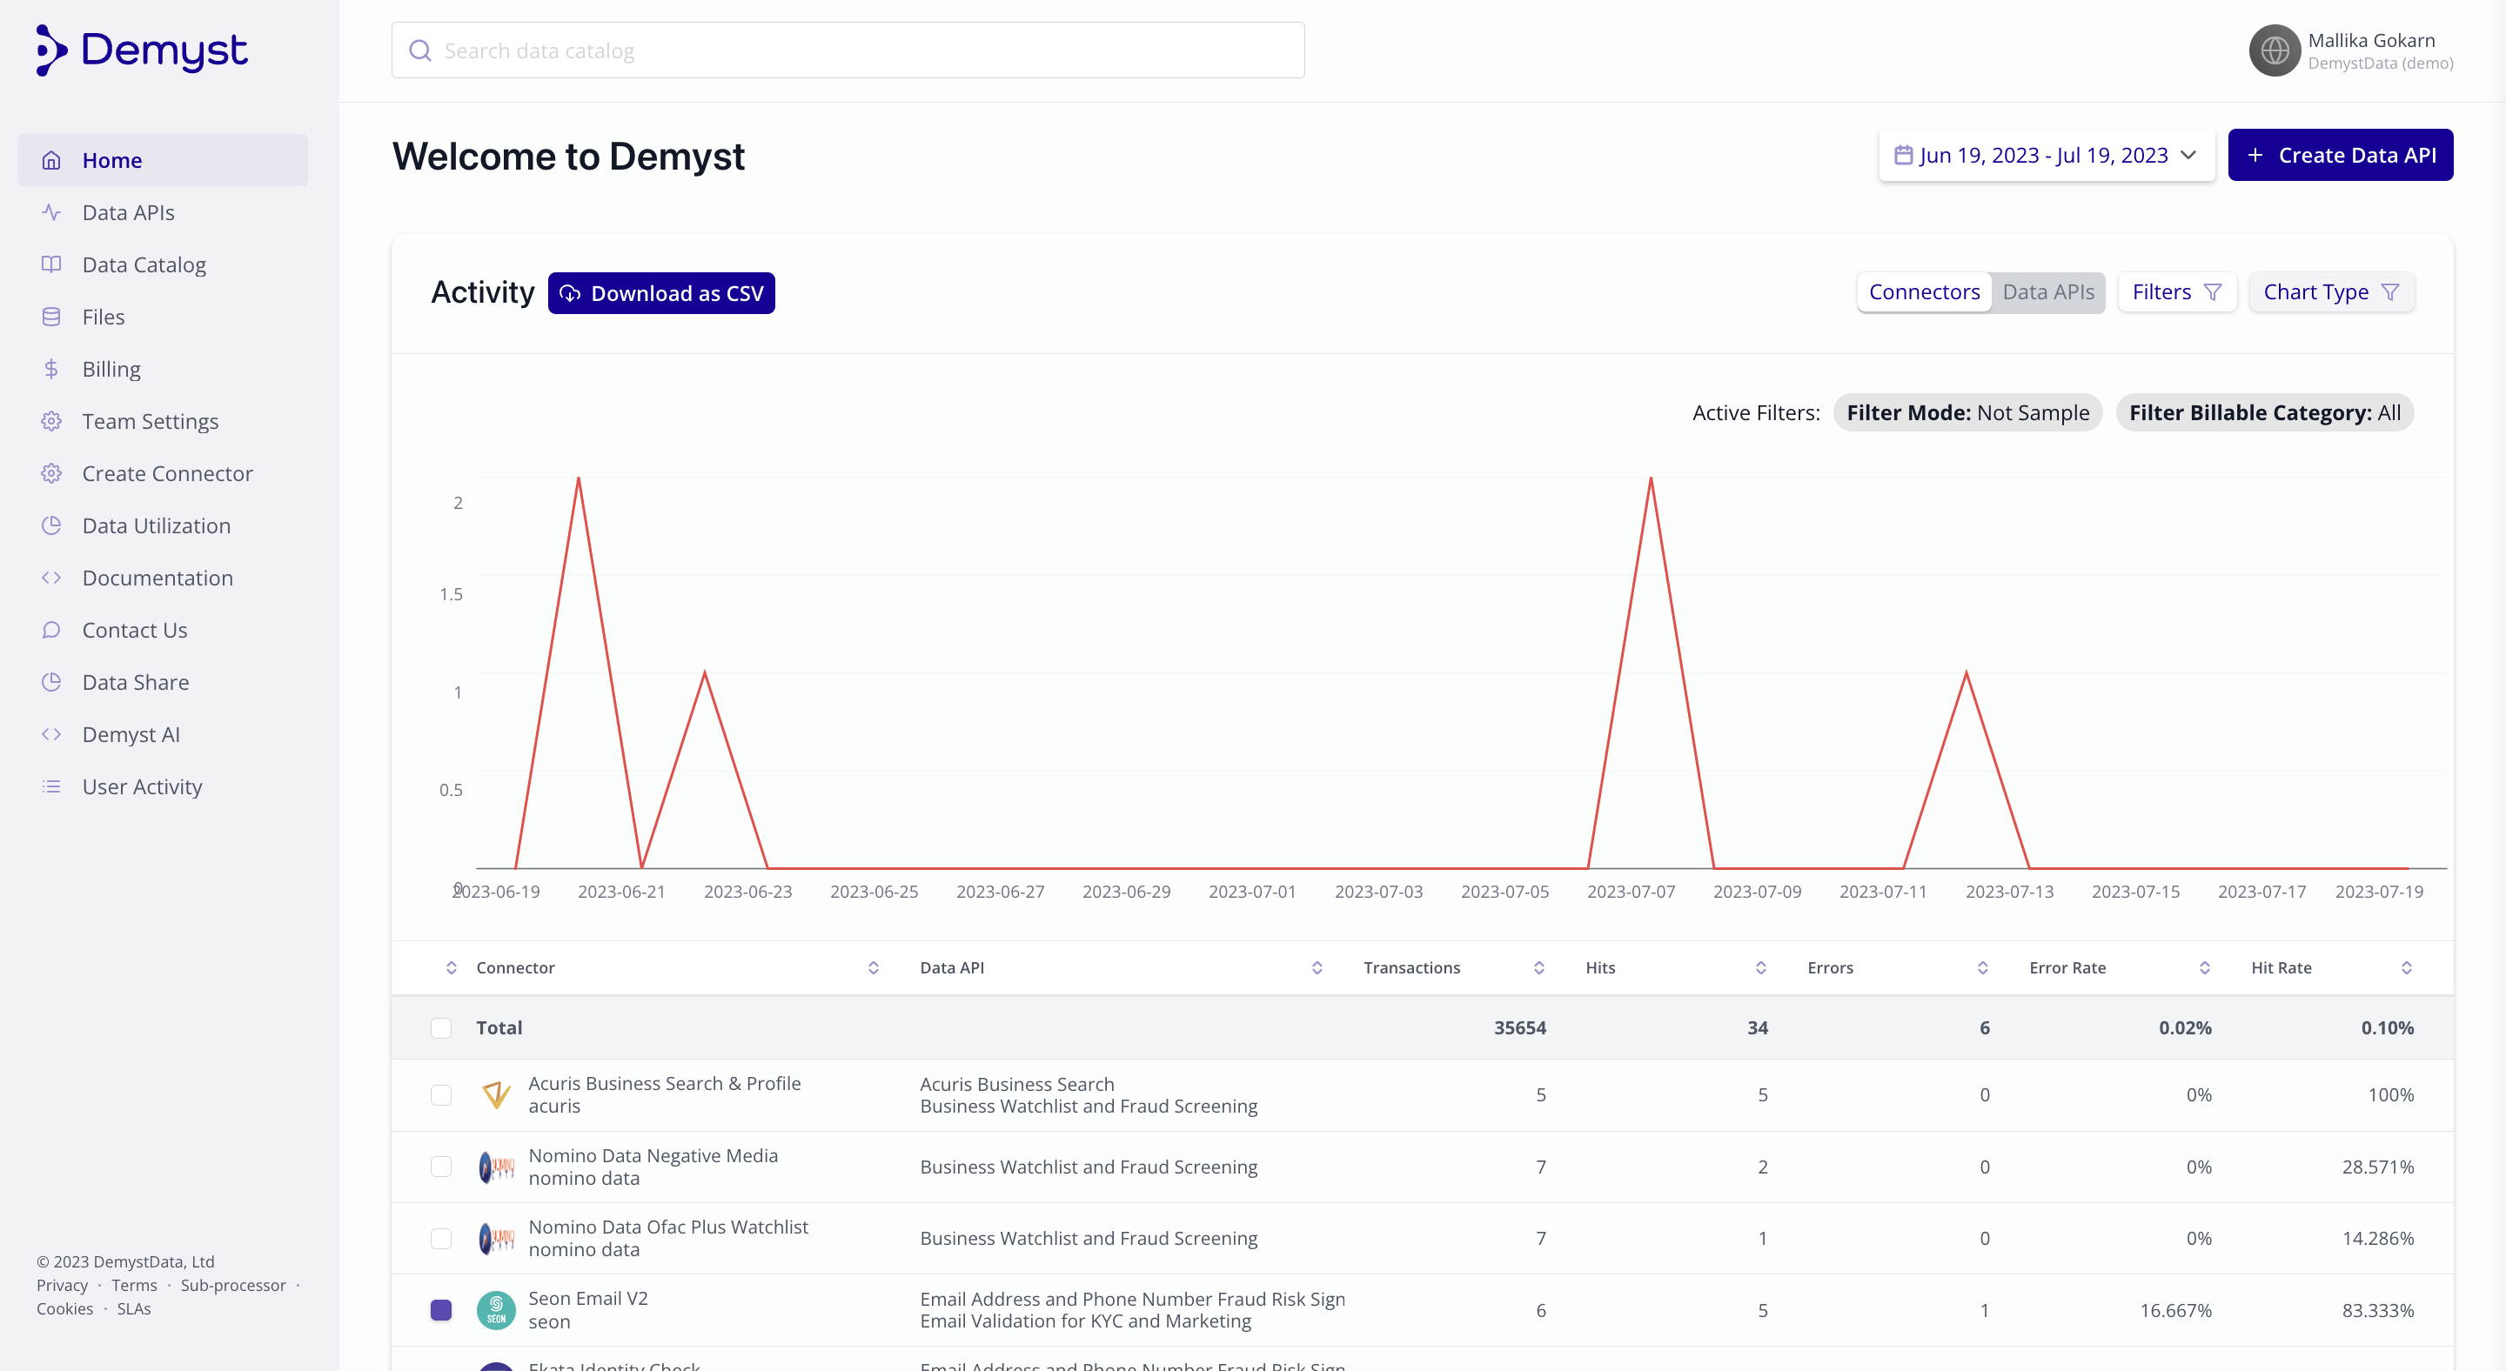Click the Seon Email V2 connector logo
The height and width of the screenshot is (1371, 2506).
(x=496, y=1310)
